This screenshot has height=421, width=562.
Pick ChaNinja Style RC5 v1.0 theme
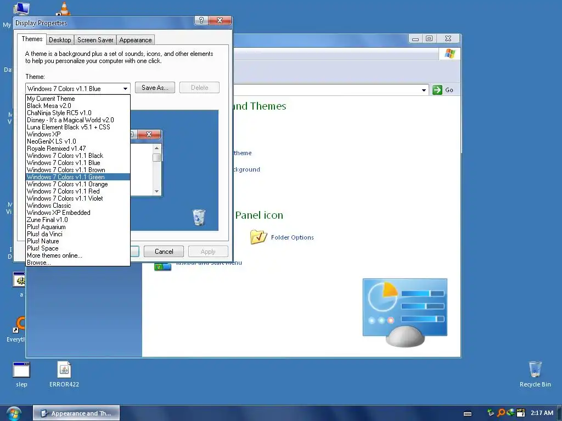coord(78,113)
